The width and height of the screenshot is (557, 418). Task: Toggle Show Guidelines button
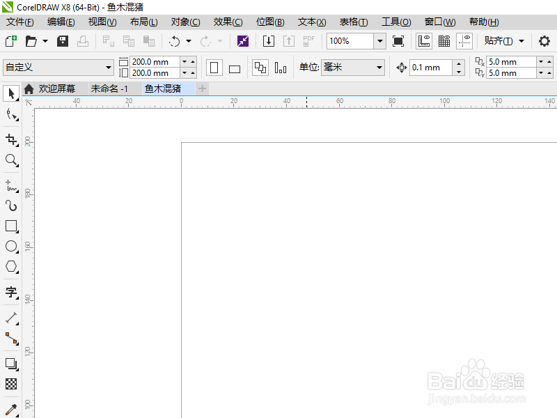(464, 41)
